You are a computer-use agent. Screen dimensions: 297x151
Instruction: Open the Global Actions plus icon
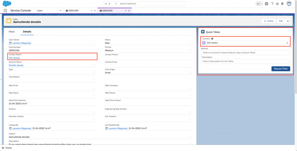266,4
